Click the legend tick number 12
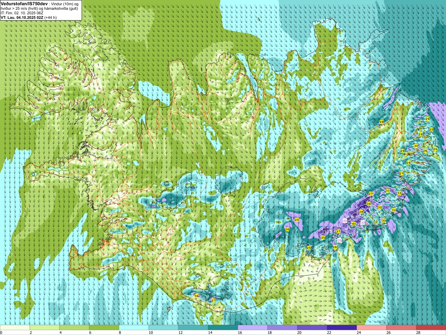 pos(180,333)
